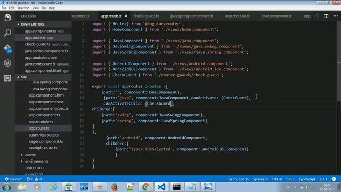This screenshot has width=341, height=192.
Task: Close the app.route.ts tab
Action: [x=126, y=16]
